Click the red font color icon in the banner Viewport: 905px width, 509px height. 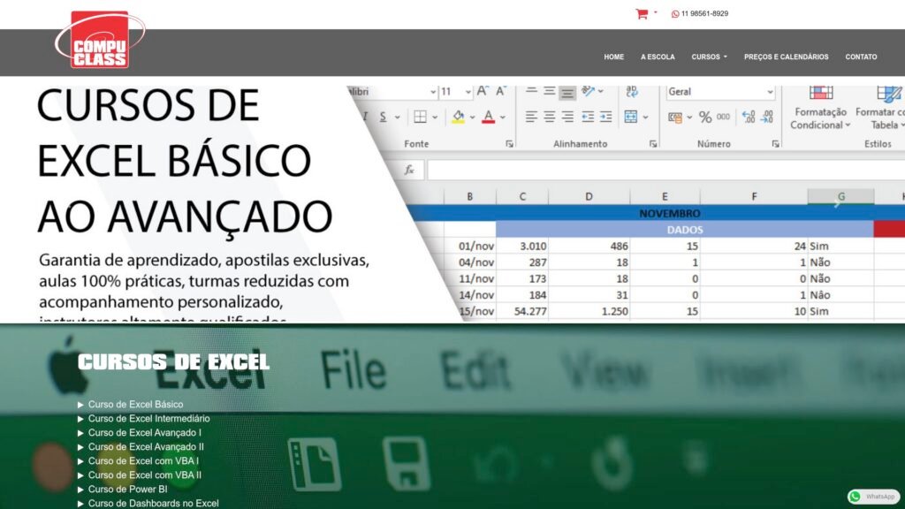[486, 117]
